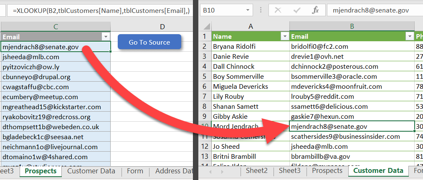Select column A header in right window
The height and width of the screenshot is (180, 423).
click(251, 27)
